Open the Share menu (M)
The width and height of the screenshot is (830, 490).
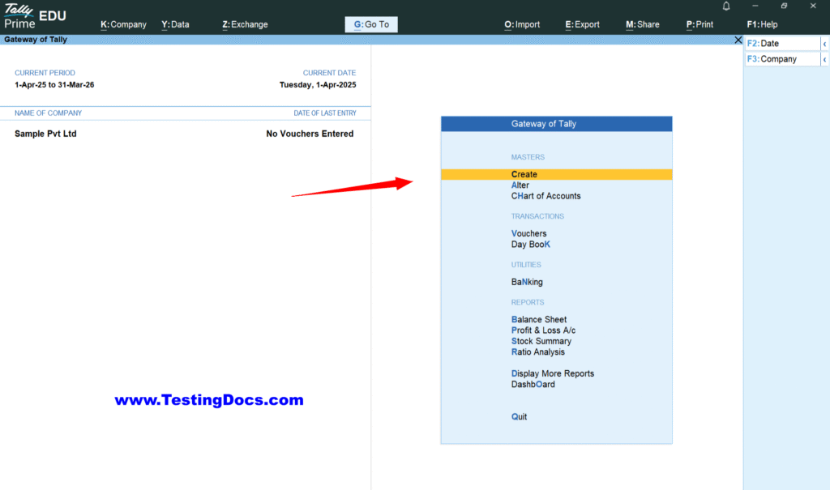click(x=642, y=24)
